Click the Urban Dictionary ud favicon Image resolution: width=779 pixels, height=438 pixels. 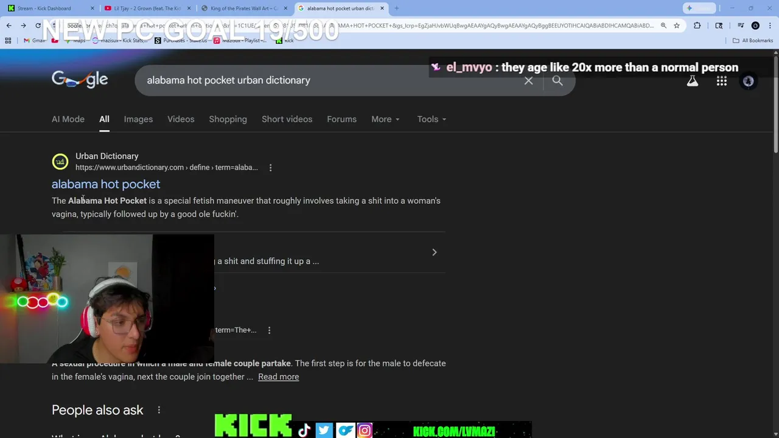(60, 162)
